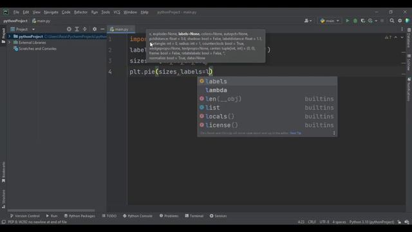Toggle Project side tool window stripe
412x232 pixels.
coord(3,36)
